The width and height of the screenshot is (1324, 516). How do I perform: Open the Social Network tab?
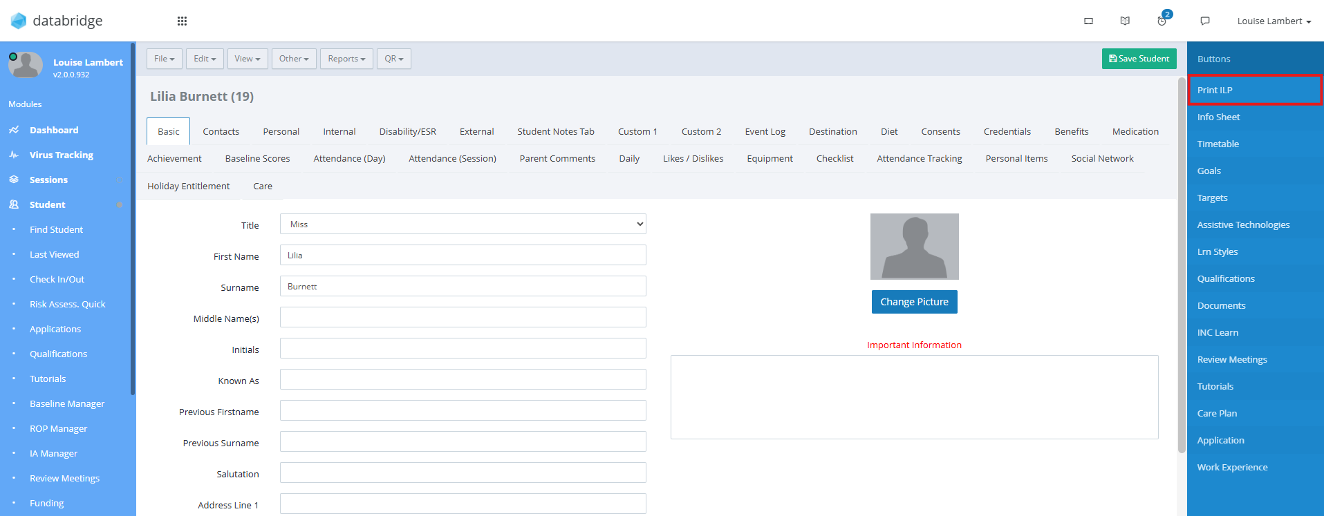tap(1102, 158)
